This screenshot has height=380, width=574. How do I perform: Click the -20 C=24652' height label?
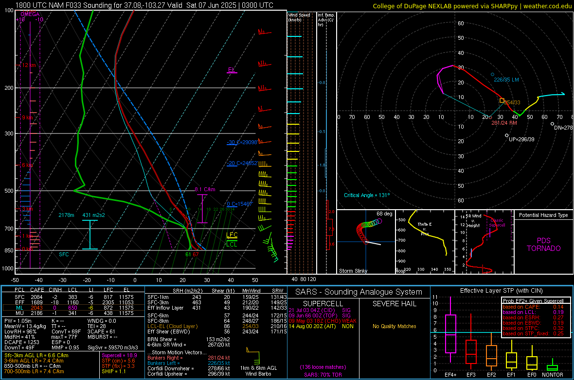[242, 164]
